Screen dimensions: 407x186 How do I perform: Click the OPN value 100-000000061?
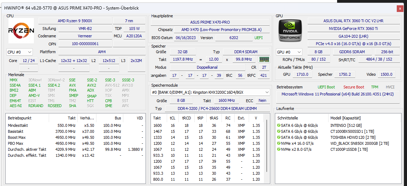pos(85,44)
